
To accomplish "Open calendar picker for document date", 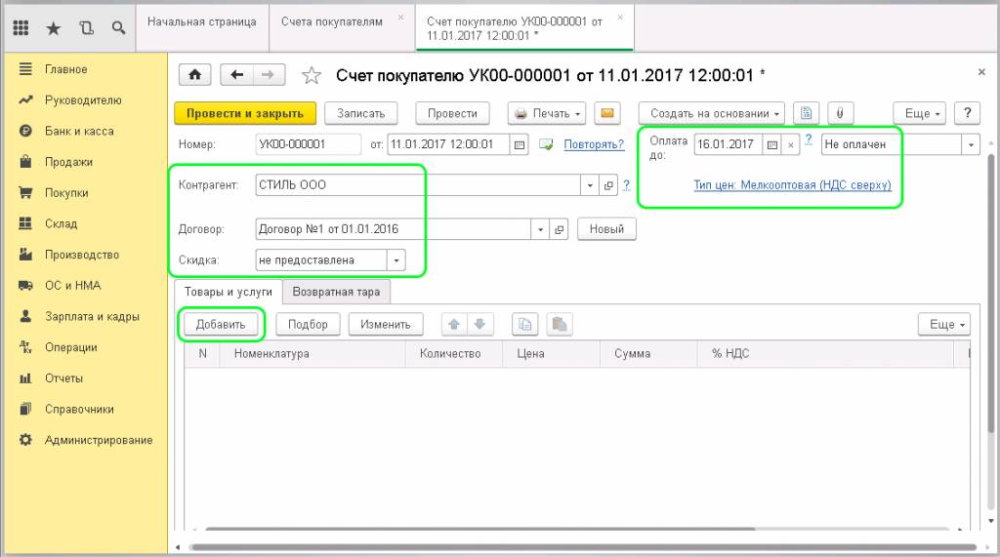I will (x=520, y=144).
